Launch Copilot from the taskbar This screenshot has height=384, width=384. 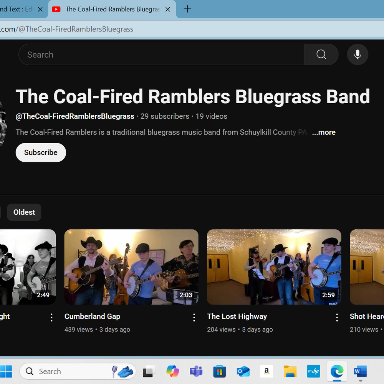[172, 371]
